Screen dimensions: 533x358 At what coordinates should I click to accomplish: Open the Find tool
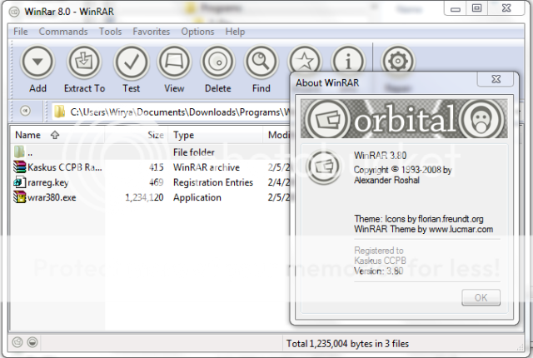coord(261,62)
